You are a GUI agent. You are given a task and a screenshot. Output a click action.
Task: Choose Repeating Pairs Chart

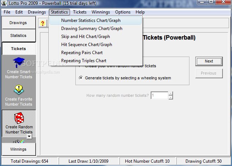point(95,53)
